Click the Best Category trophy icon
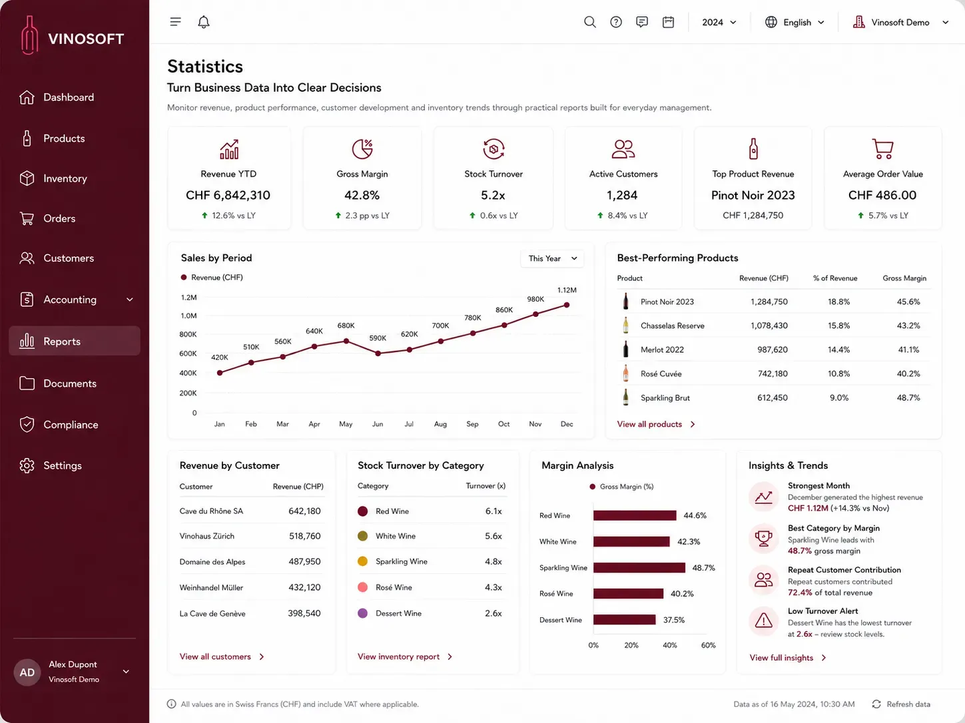Viewport: 965px width, 723px height. click(x=763, y=538)
